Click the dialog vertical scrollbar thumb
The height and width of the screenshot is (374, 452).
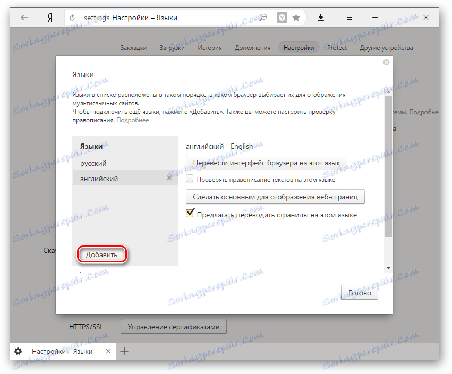[388, 166]
